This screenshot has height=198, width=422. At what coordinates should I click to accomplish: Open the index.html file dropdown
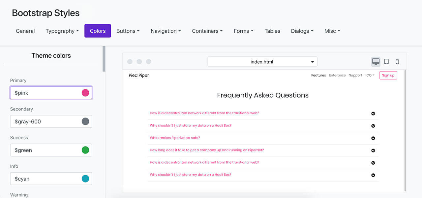pyautogui.click(x=262, y=62)
